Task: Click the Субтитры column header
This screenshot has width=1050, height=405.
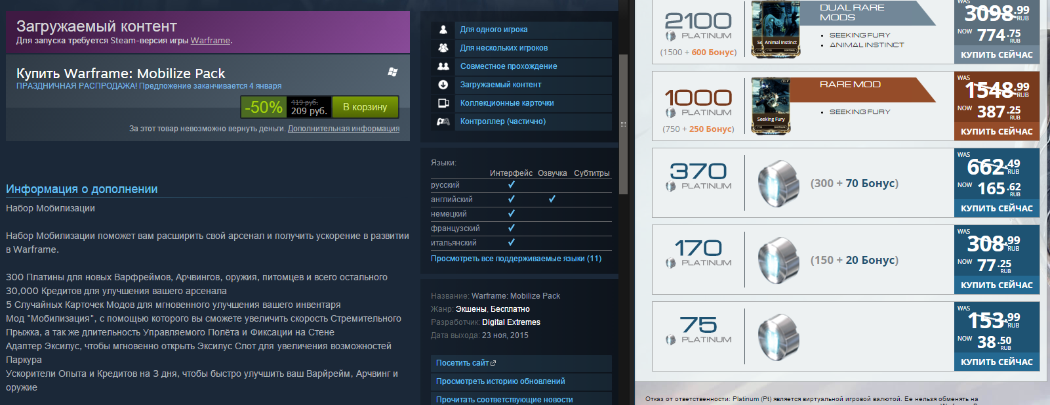Action: (592, 173)
